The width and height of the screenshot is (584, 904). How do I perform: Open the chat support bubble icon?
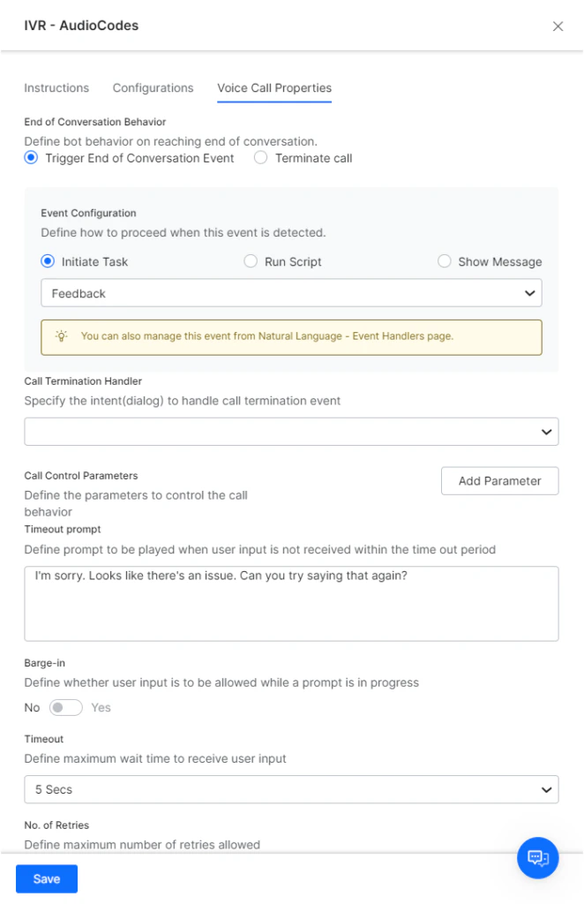coord(538,857)
